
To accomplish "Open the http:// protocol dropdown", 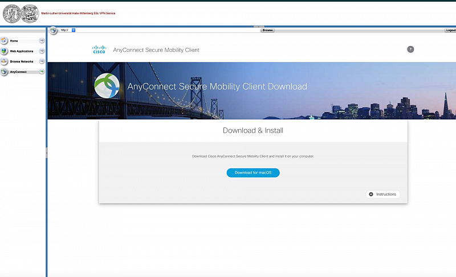I will click(x=68, y=30).
